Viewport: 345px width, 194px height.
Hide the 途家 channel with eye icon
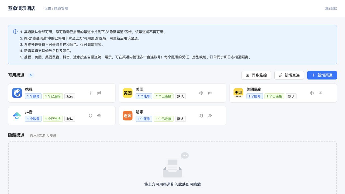pos(210,116)
